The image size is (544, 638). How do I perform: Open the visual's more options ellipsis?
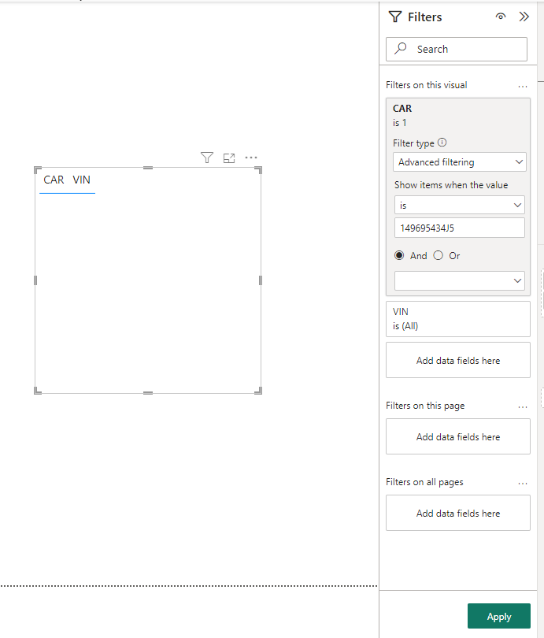(251, 158)
